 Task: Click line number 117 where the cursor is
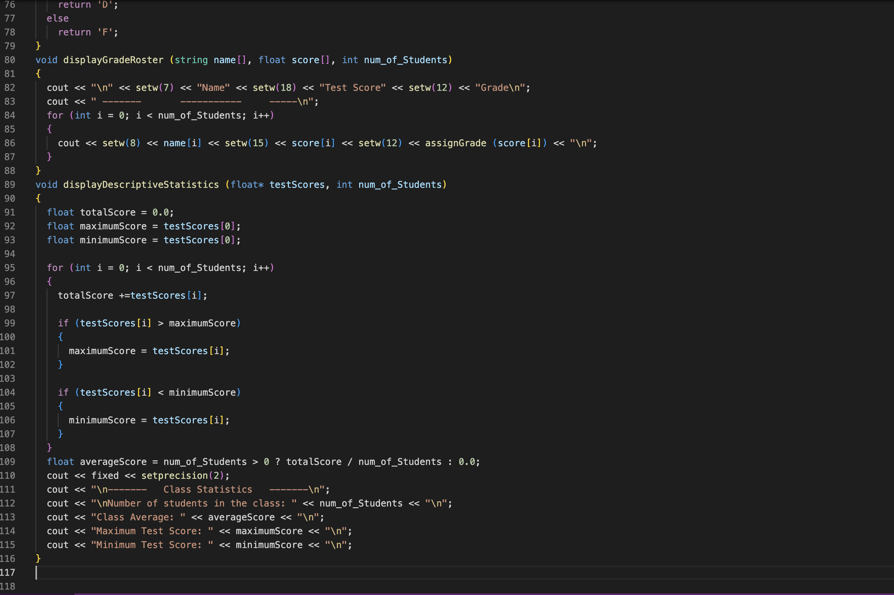[9, 573]
